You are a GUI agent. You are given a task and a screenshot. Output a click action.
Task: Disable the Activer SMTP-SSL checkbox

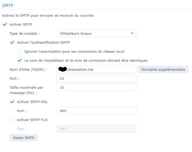coord(12,102)
